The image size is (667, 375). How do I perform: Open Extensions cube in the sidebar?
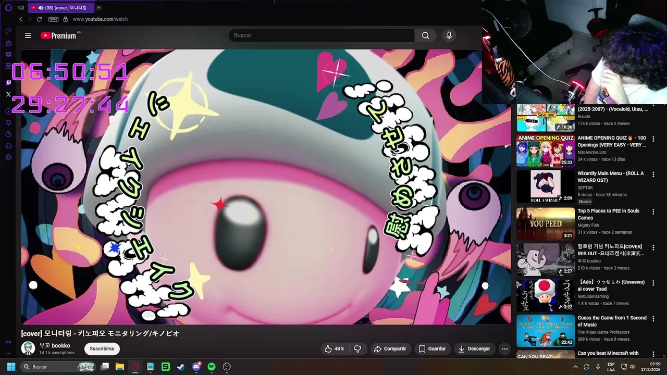pos(8,146)
